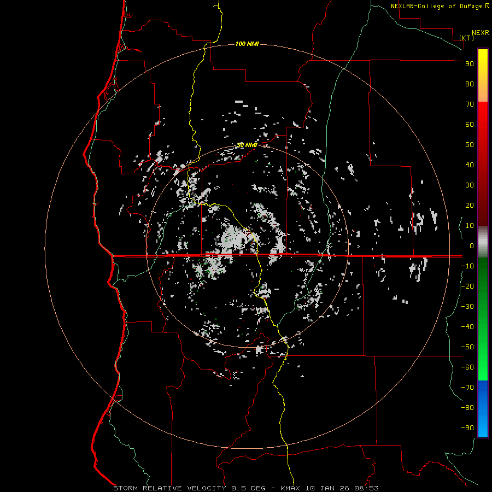
Task: Click the NEXLAB-College of DuPage title text
Action: (x=436, y=6)
